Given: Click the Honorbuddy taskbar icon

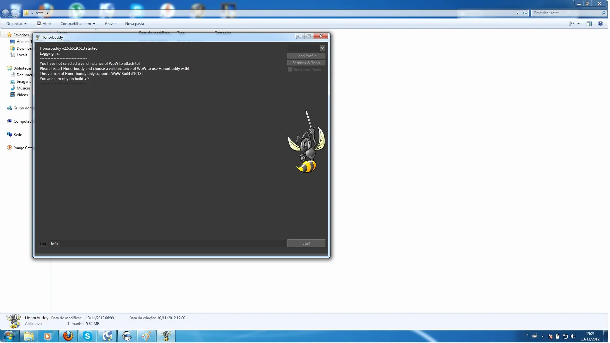Looking at the screenshot, I should [x=166, y=337].
